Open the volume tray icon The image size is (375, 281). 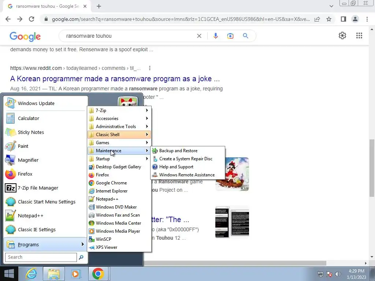tap(338, 274)
